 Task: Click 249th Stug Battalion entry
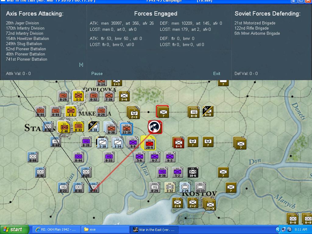click(x=24, y=44)
